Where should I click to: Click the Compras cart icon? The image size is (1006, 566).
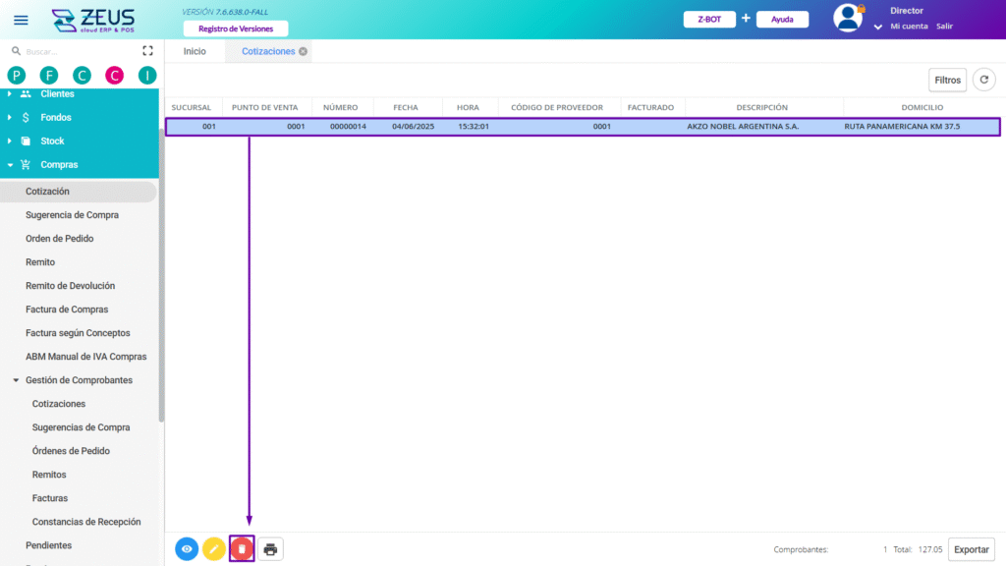tap(26, 165)
